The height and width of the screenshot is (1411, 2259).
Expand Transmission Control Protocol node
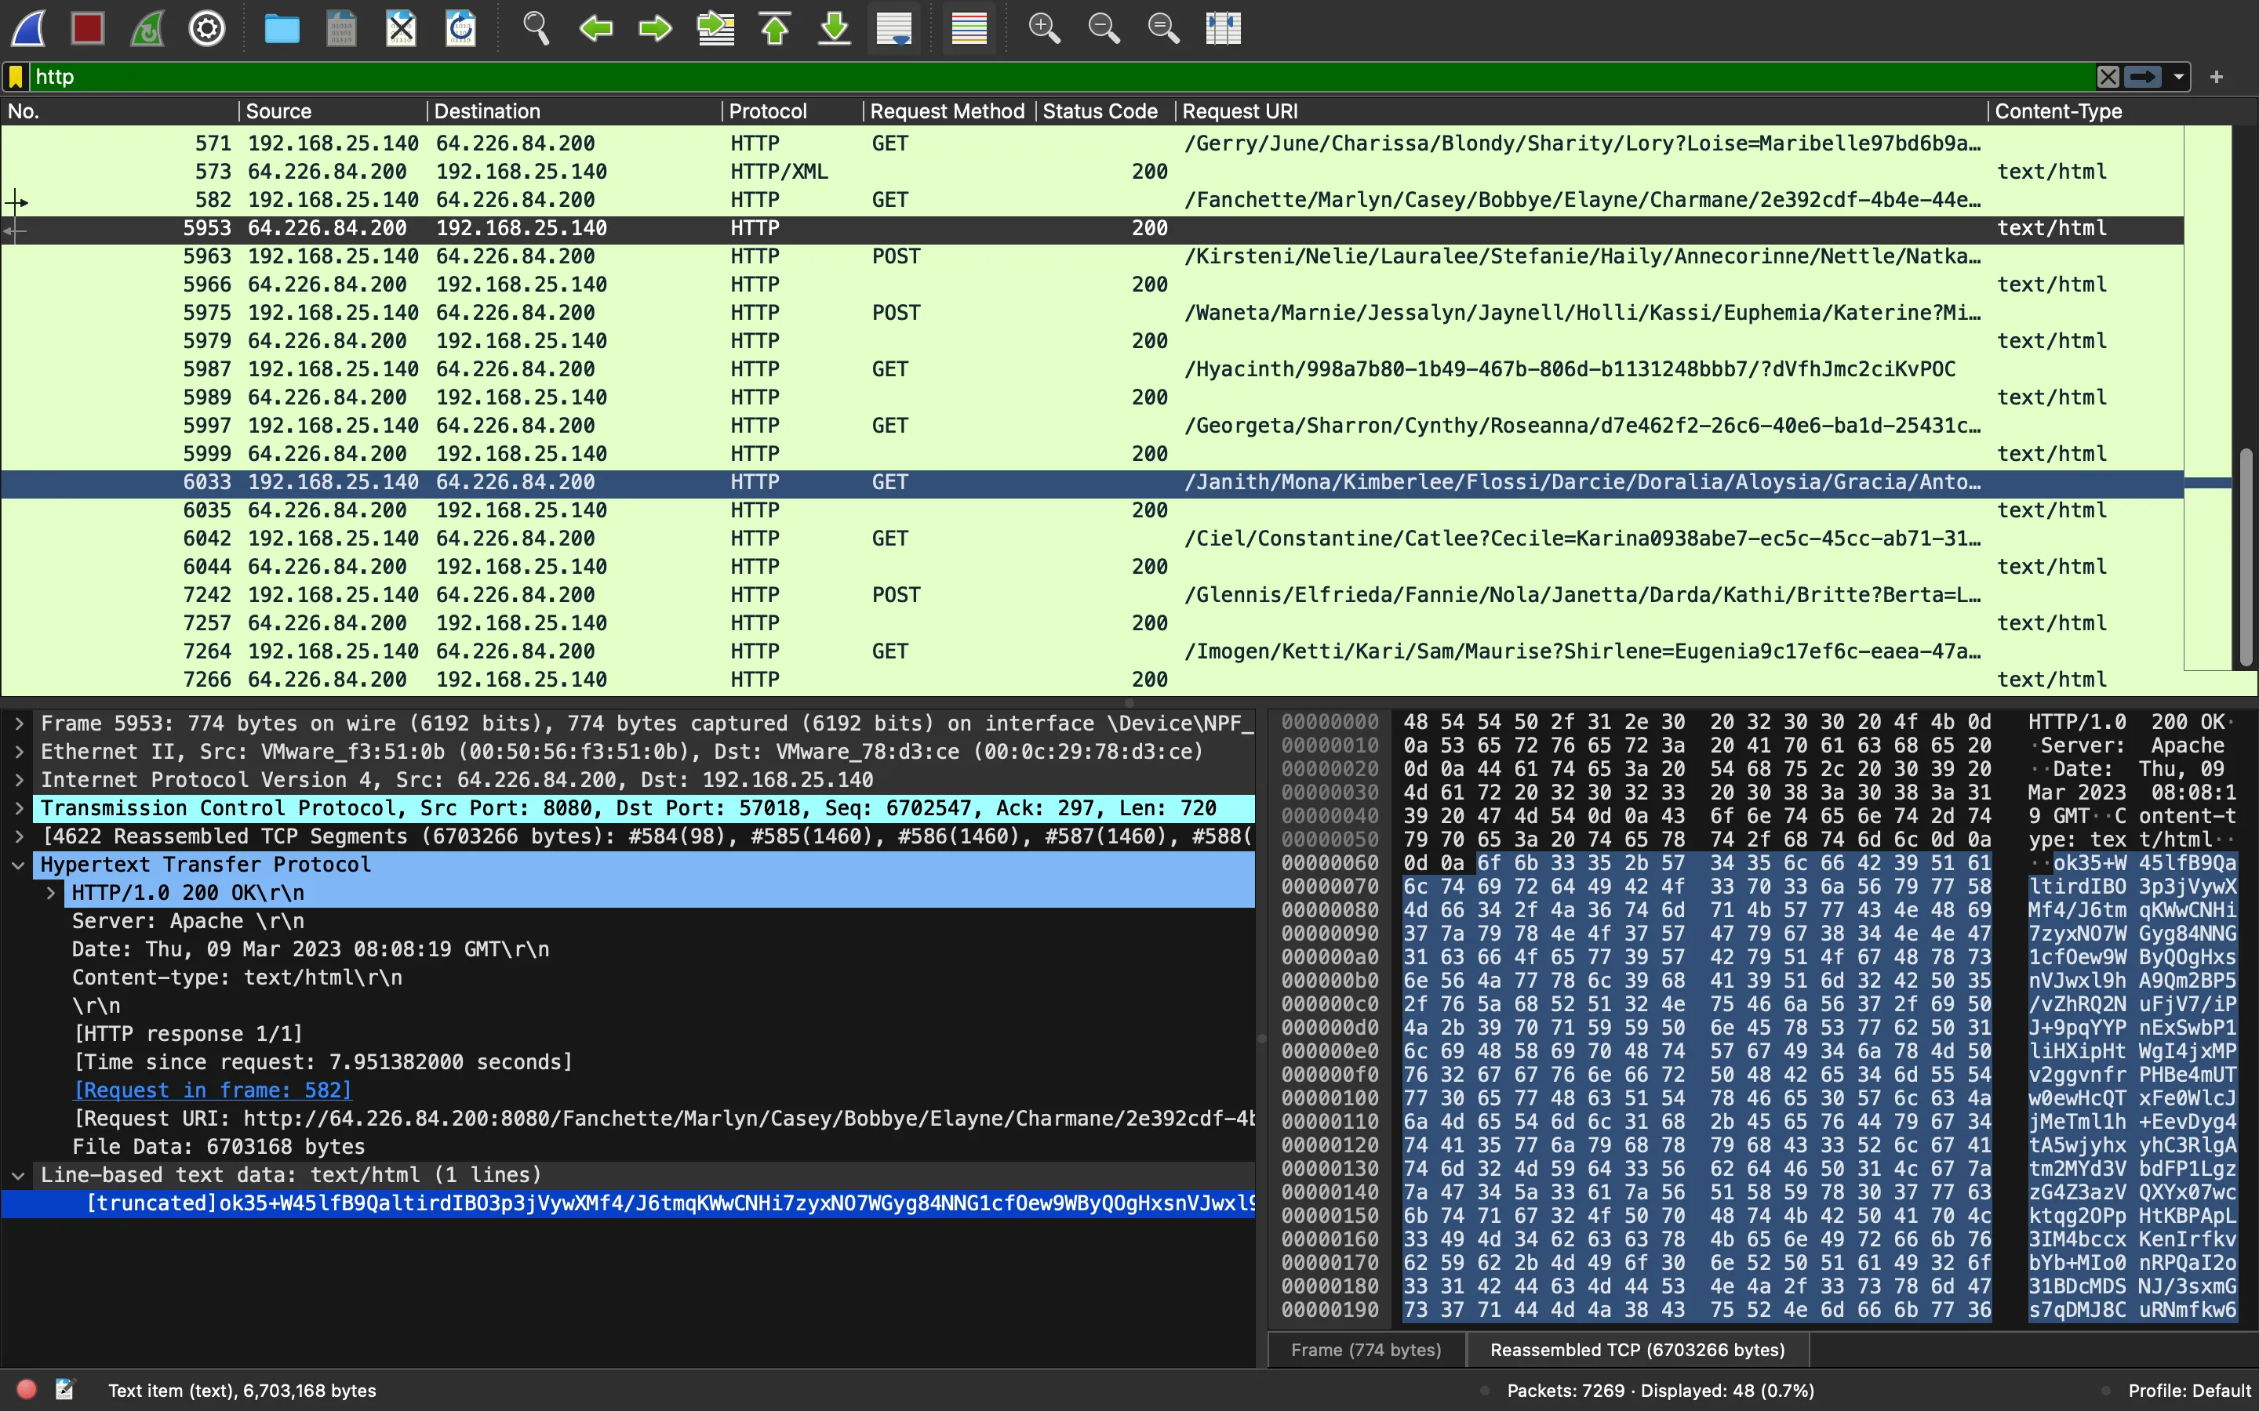[19, 808]
